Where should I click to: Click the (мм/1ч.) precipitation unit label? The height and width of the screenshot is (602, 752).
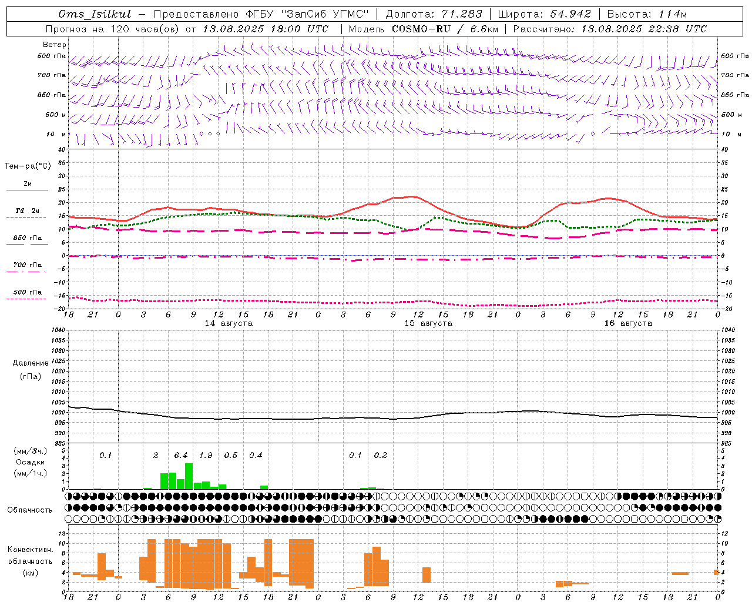click(31, 473)
